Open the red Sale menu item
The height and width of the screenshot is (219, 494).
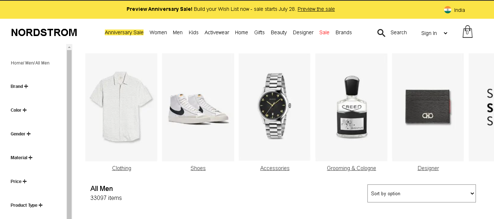pyautogui.click(x=324, y=32)
